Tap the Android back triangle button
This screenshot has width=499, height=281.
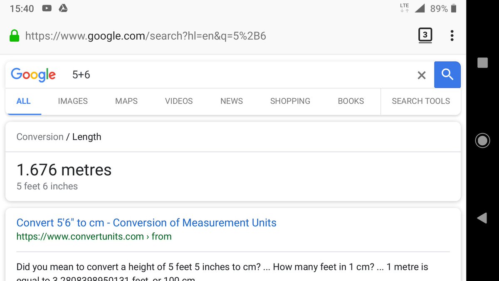pos(482,218)
